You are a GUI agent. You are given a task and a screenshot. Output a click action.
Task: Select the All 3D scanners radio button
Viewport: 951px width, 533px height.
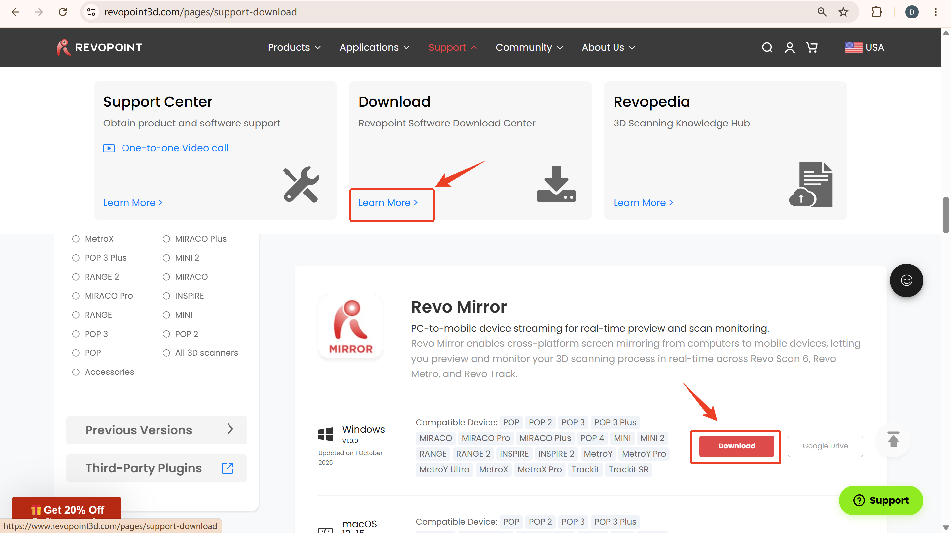coord(166,353)
